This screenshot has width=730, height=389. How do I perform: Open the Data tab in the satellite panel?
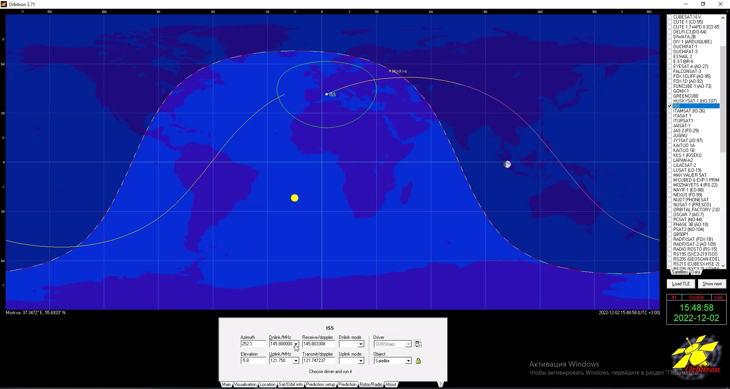click(696, 272)
